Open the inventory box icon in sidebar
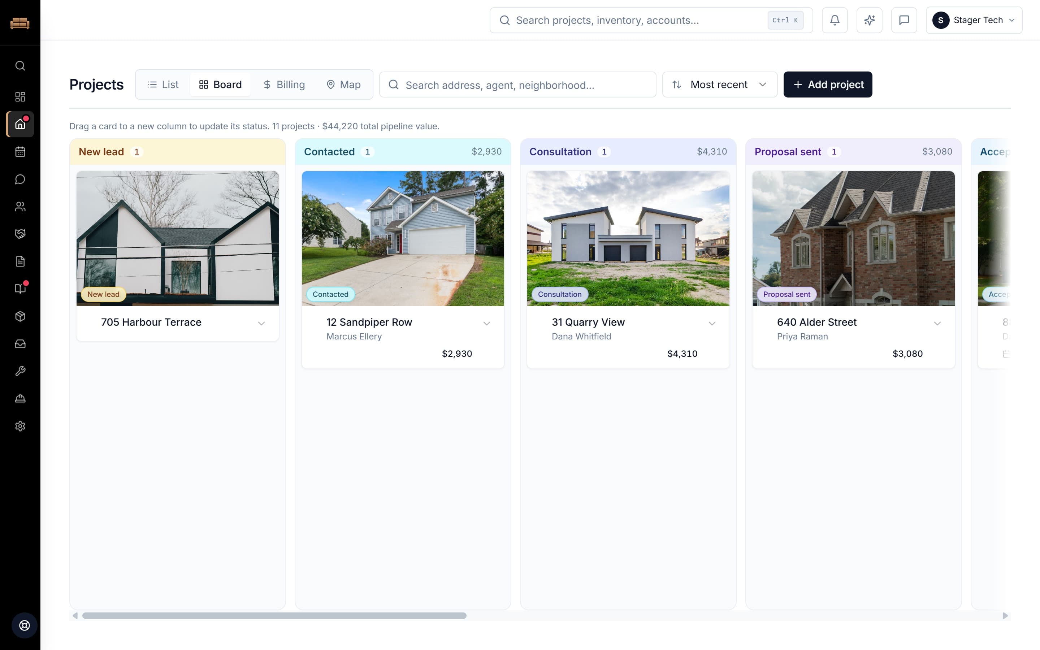Screen dimensions: 1040x650 (20, 316)
